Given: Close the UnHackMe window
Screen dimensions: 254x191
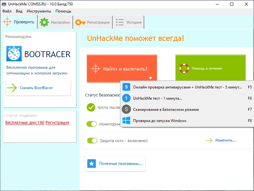Looking at the screenshot, I should tap(246, 4).
